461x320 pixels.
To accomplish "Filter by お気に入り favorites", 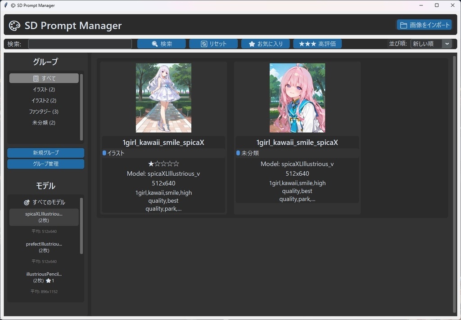I will coord(266,44).
